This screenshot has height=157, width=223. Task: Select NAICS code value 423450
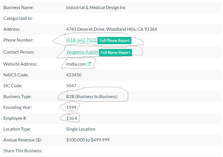(x=74, y=75)
